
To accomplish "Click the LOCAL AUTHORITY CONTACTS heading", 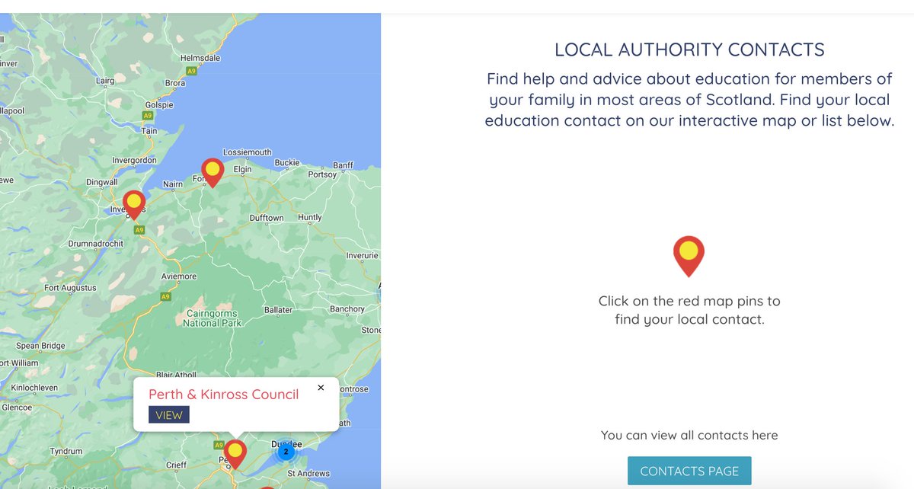I will click(x=689, y=49).
